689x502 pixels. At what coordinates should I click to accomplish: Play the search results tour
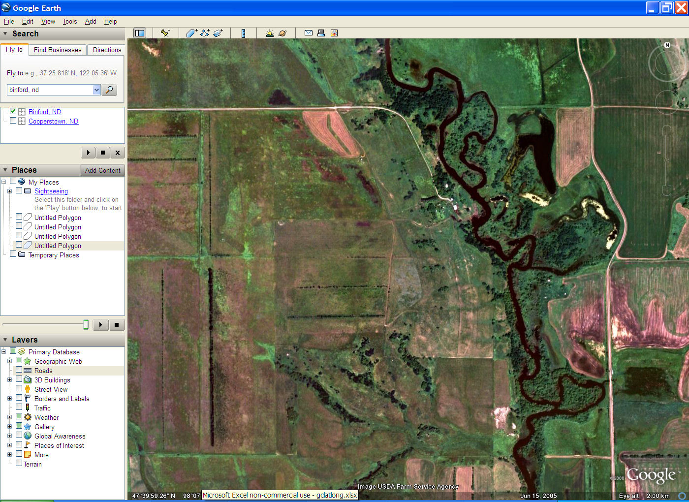point(88,153)
